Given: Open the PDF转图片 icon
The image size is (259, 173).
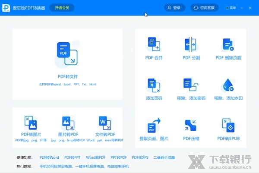Looking at the screenshot, I should (x=31, y=123).
